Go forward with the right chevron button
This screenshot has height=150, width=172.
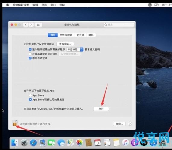[x=31, y=25]
